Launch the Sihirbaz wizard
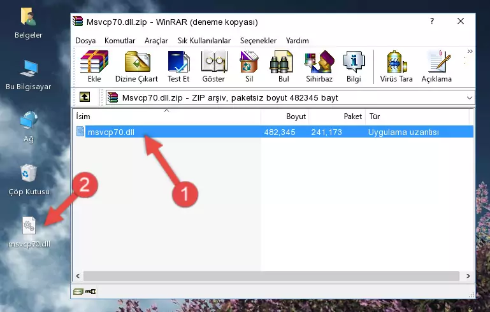This screenshot has width=490, height=312. [319, 66]
